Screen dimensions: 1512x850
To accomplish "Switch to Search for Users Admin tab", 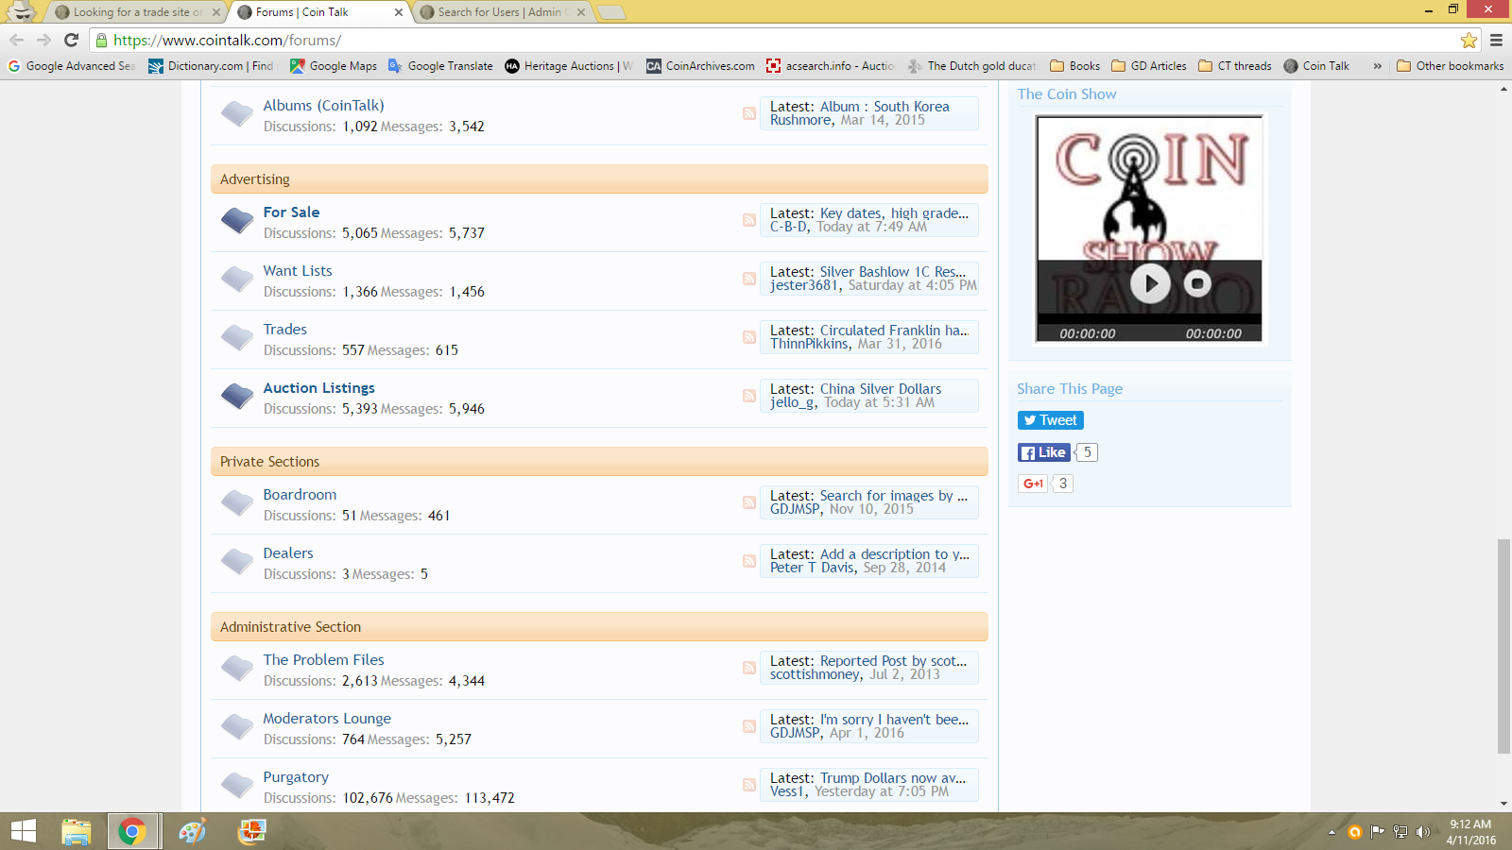I will point(499,12).
